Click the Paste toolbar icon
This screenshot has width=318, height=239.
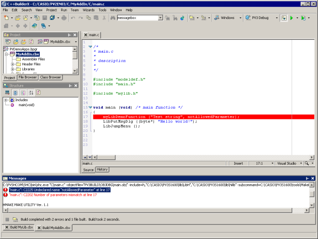[96, 18]
